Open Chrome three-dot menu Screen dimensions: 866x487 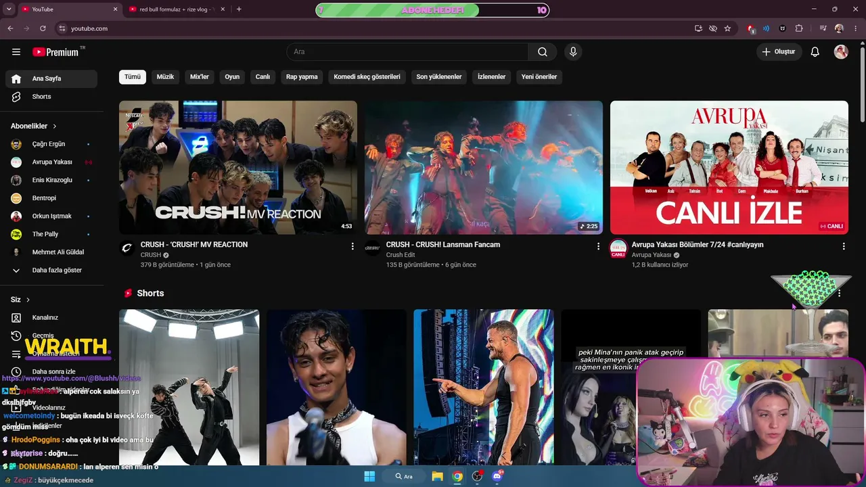point(855,28)
